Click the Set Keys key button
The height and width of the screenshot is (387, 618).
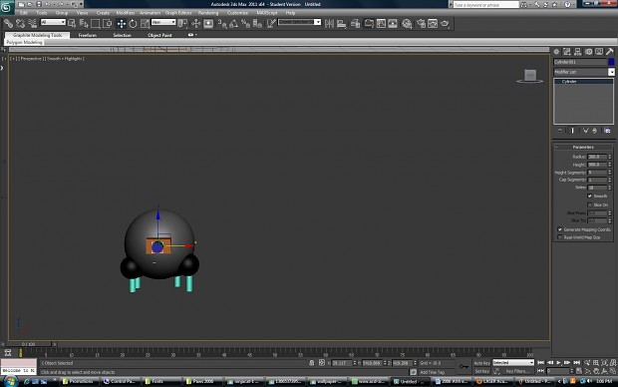click(463, 366)
